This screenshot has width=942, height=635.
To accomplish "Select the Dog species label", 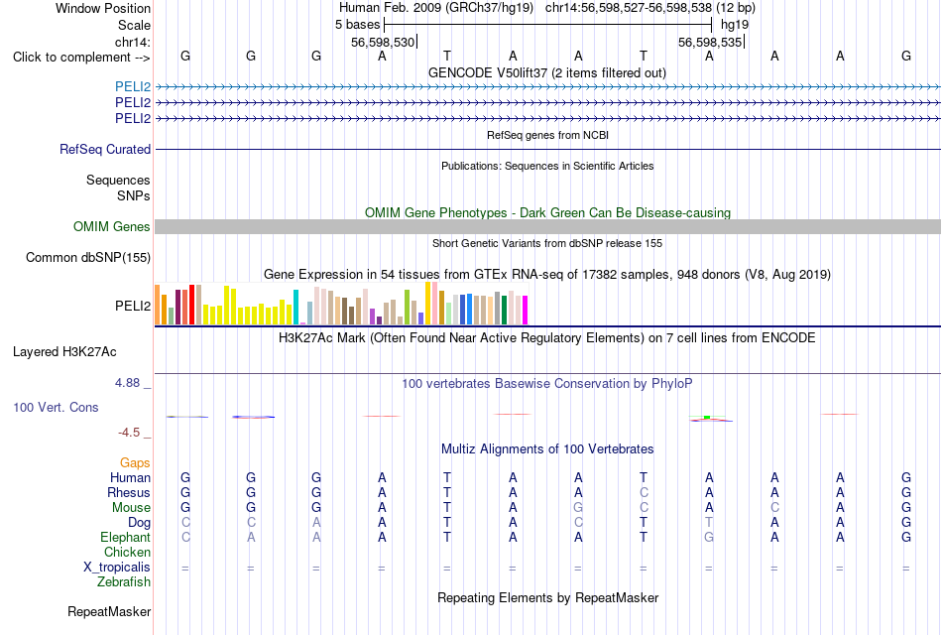I will coord(140,523).
